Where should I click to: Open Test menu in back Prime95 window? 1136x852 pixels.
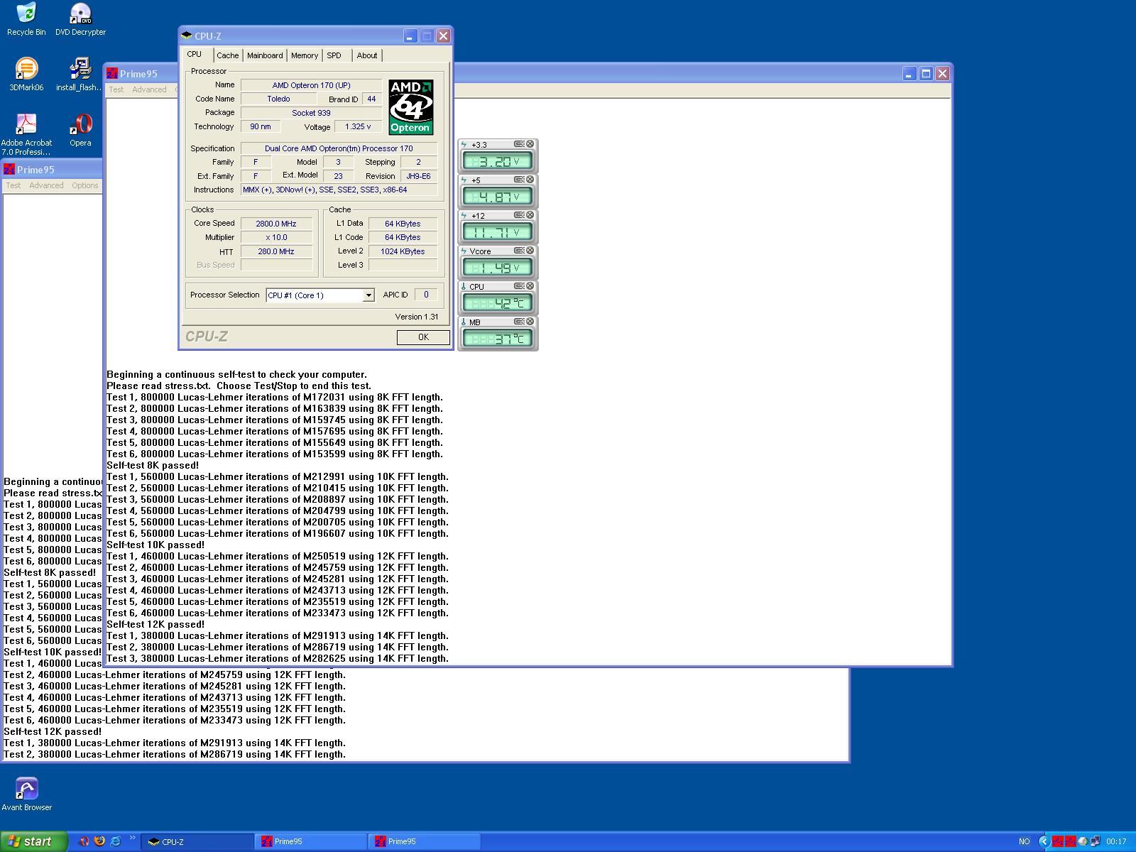[13, 185]
